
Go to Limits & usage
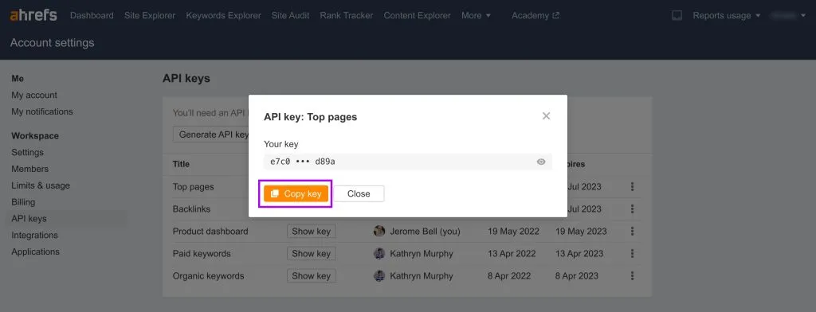[x=41, y=185]
